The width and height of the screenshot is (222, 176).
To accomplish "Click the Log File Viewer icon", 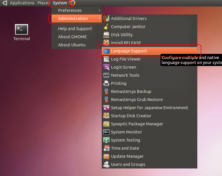I will pos(106,59).
